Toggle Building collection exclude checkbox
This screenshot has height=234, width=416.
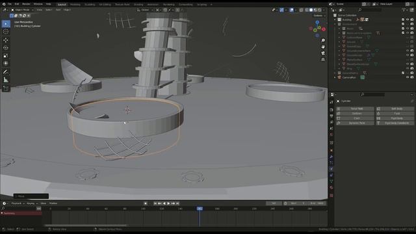tap(403, 19)
